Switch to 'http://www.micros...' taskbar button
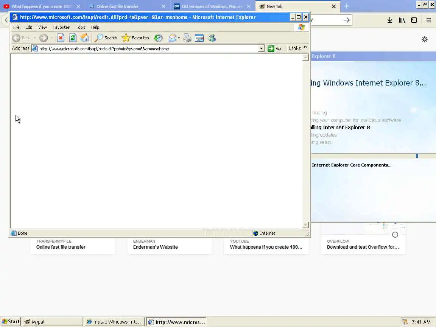The image size is (436, 327). (x=176, y=322)
